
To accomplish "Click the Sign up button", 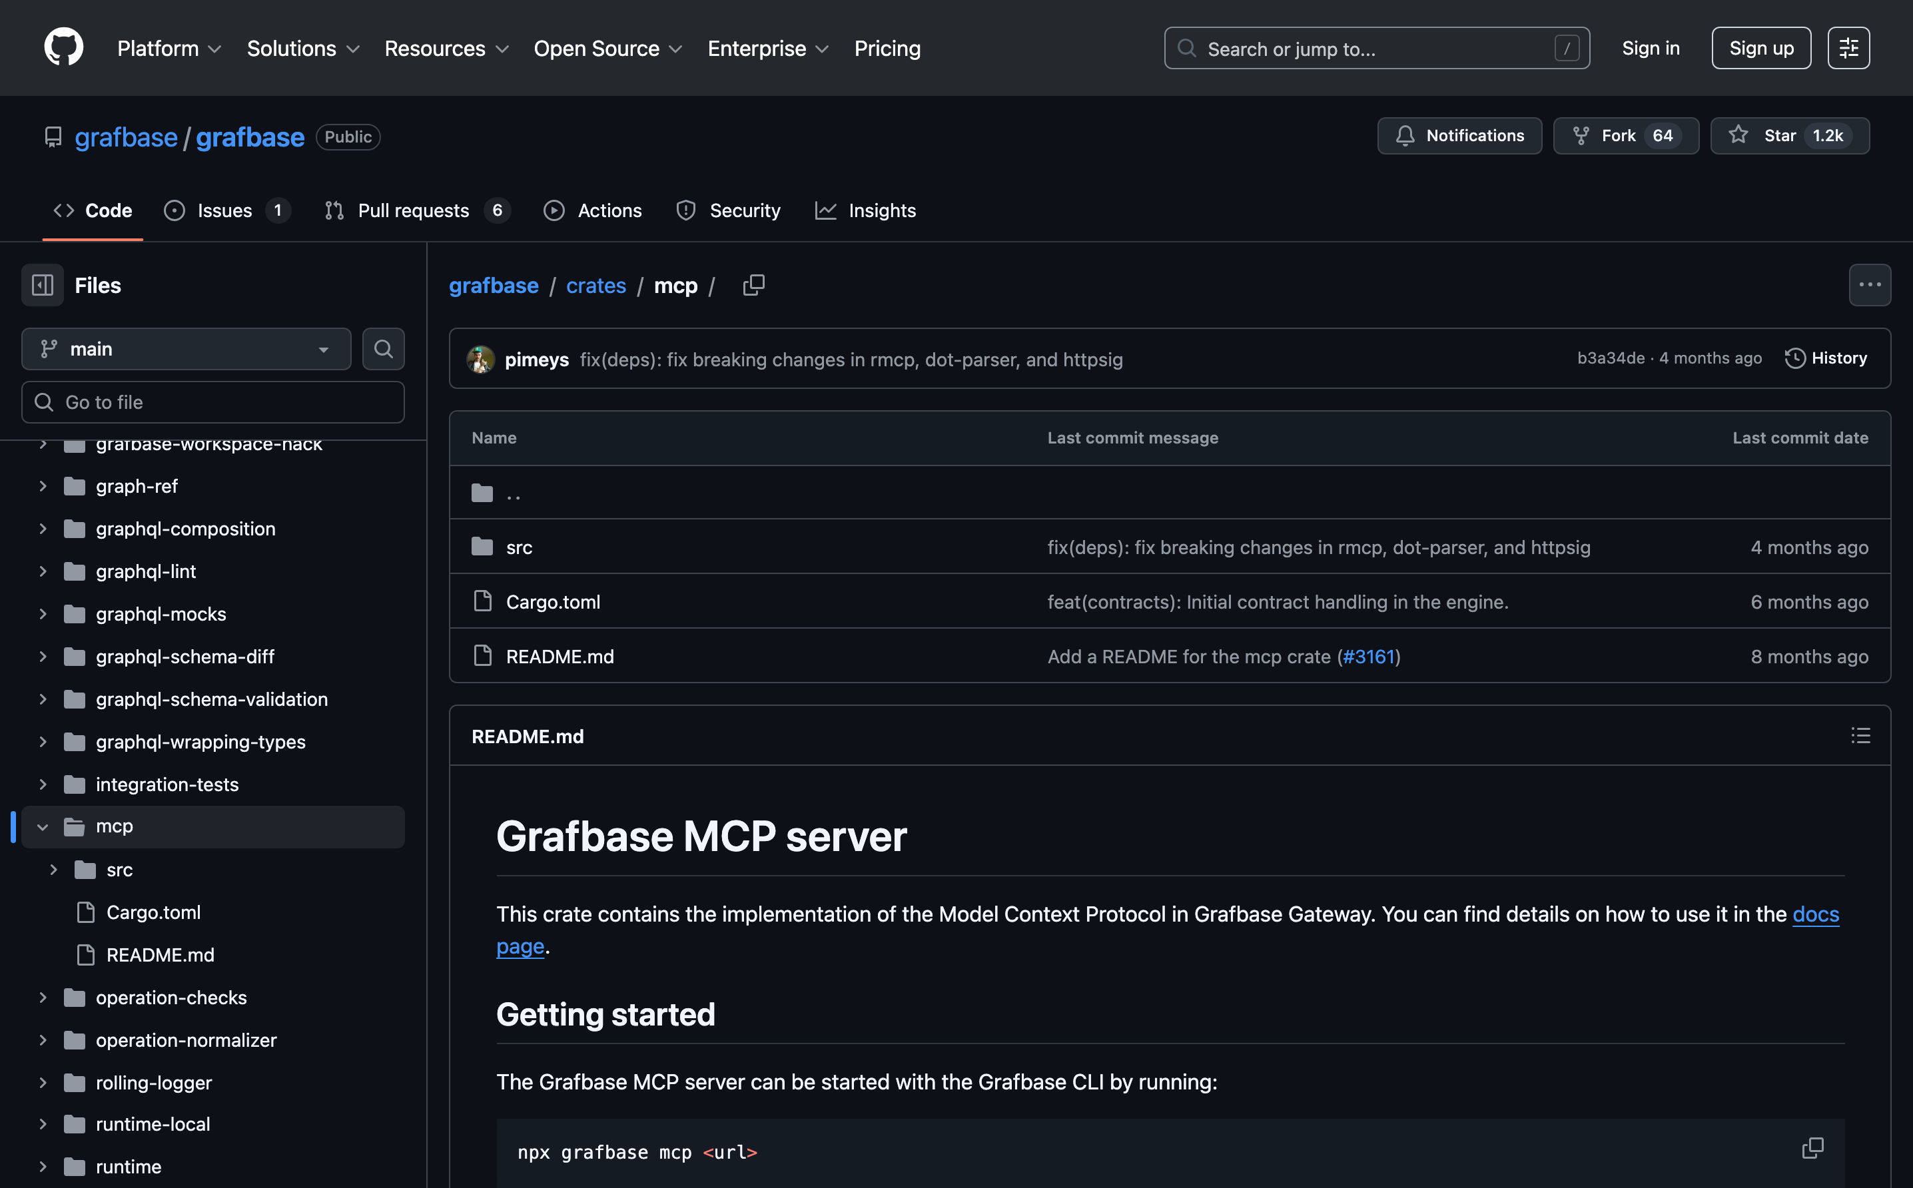I will tap(1760, 48).
